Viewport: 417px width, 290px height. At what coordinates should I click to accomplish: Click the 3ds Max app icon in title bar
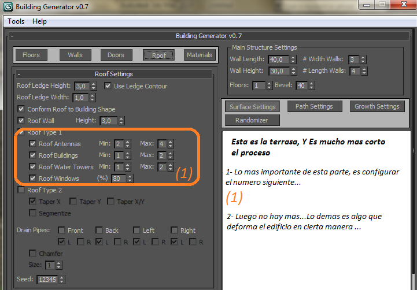tap(8, 7)
